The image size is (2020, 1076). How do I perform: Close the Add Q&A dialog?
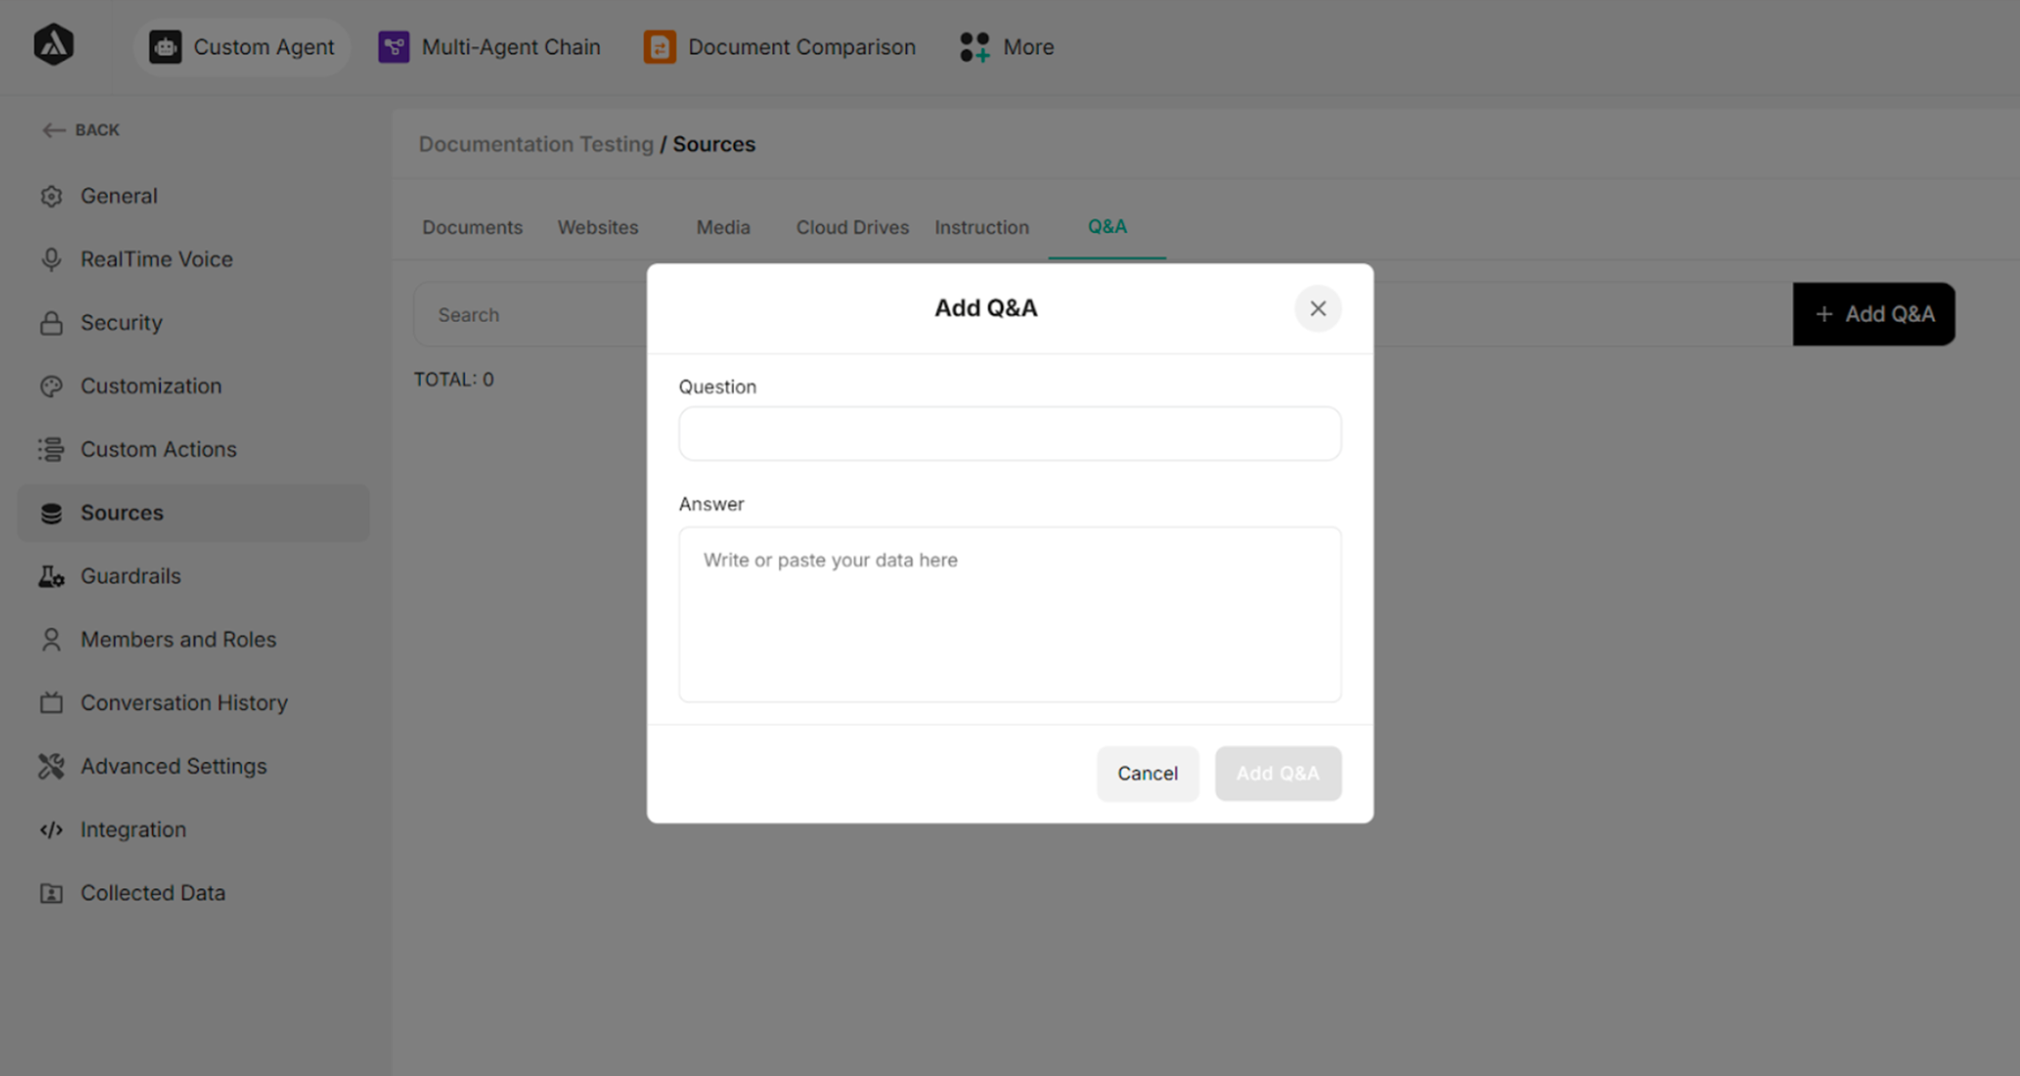pyautogui.click(x=1317, y=309)
